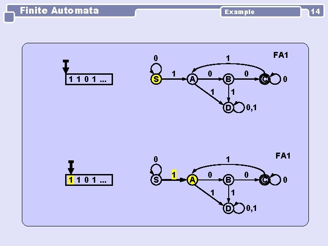Click the '1' label on lower C-to-A arc
This screenshot has width=328, height=246.
pos(228,159)
